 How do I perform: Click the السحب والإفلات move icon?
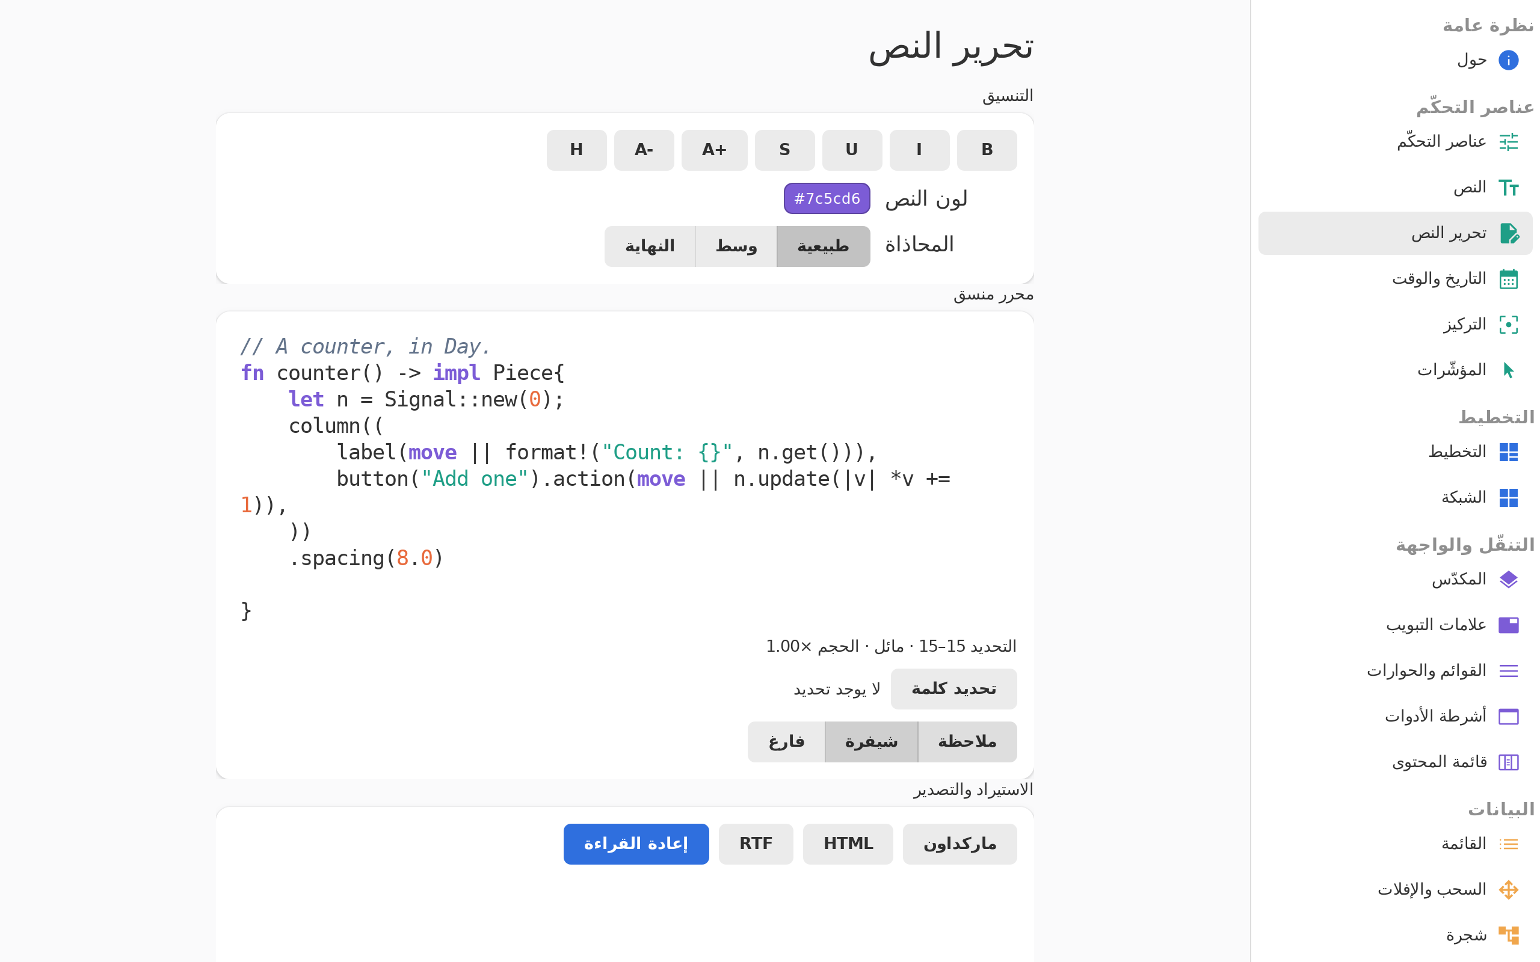click(1508, 889)
